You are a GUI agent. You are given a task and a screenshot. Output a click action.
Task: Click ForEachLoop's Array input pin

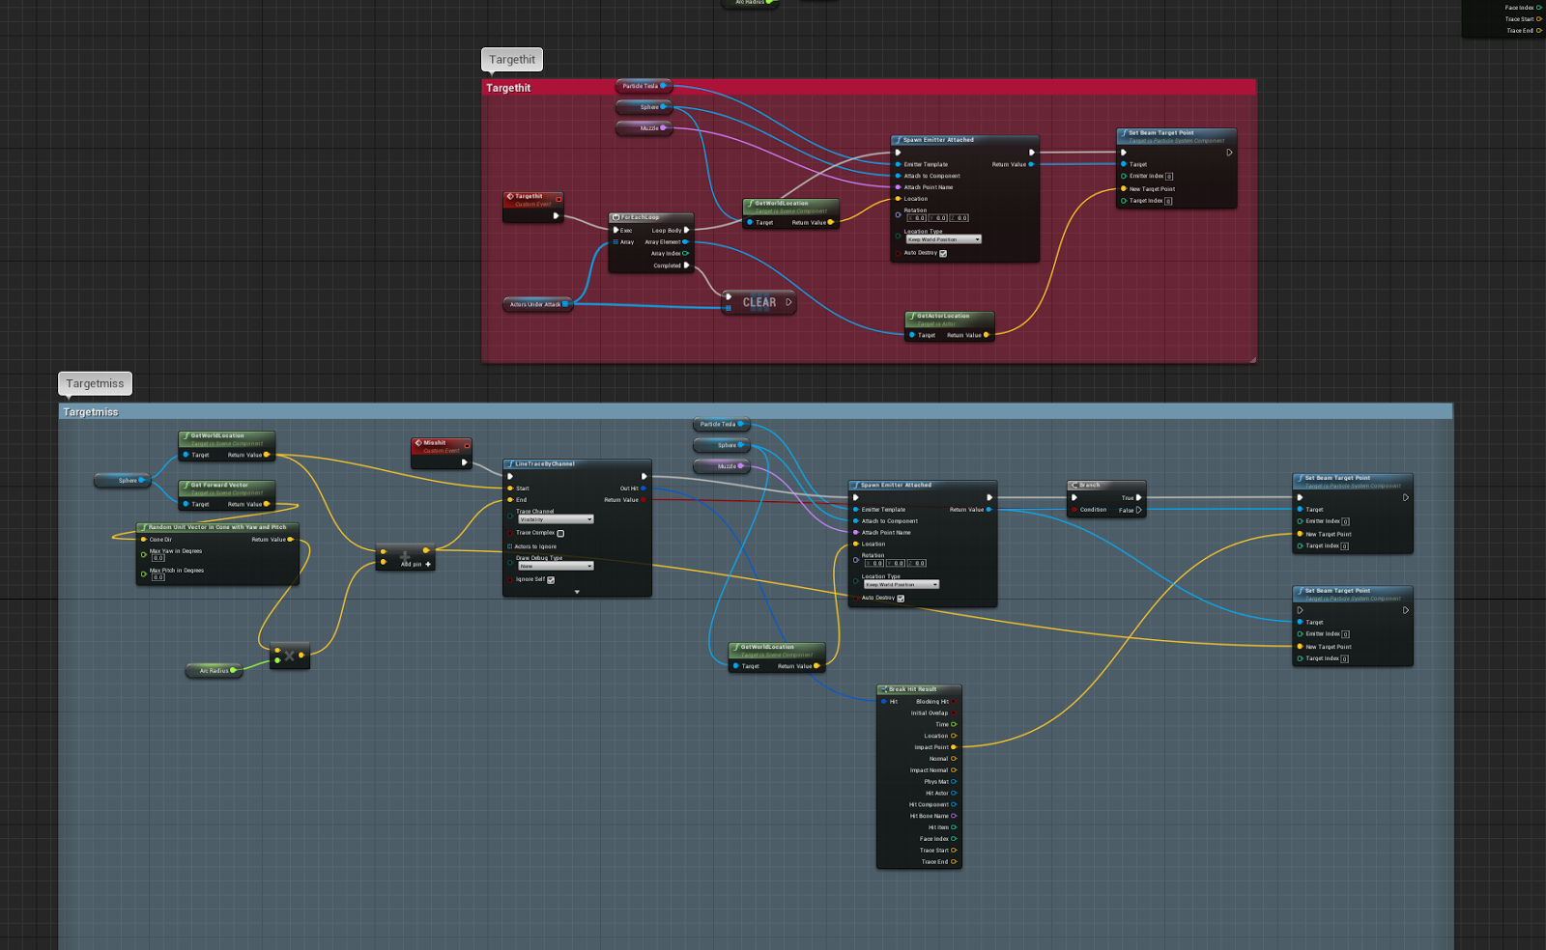[x=616, y=241]
